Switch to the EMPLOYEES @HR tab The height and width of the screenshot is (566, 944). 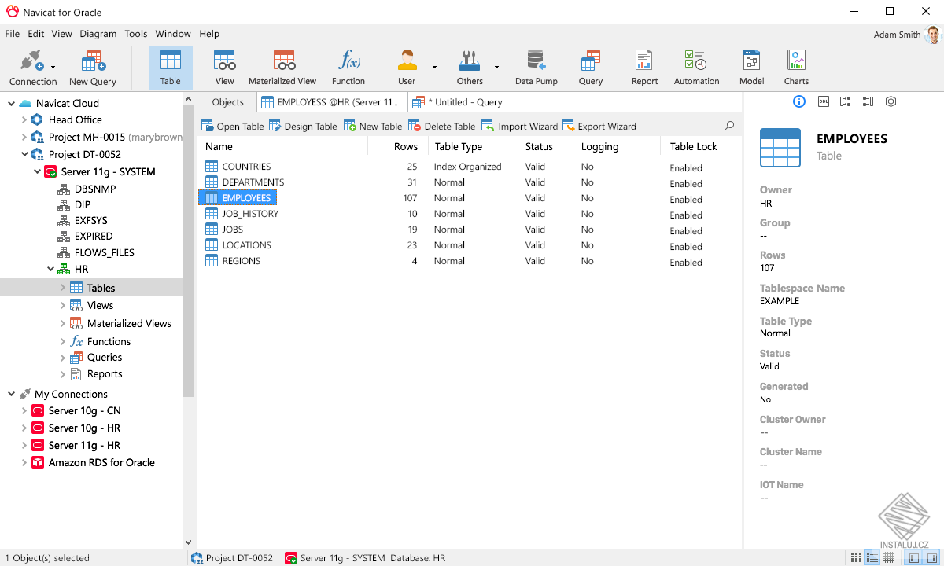[332, 102]
